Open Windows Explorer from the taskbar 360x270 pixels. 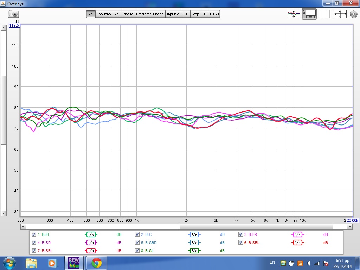tap(31, 263)
